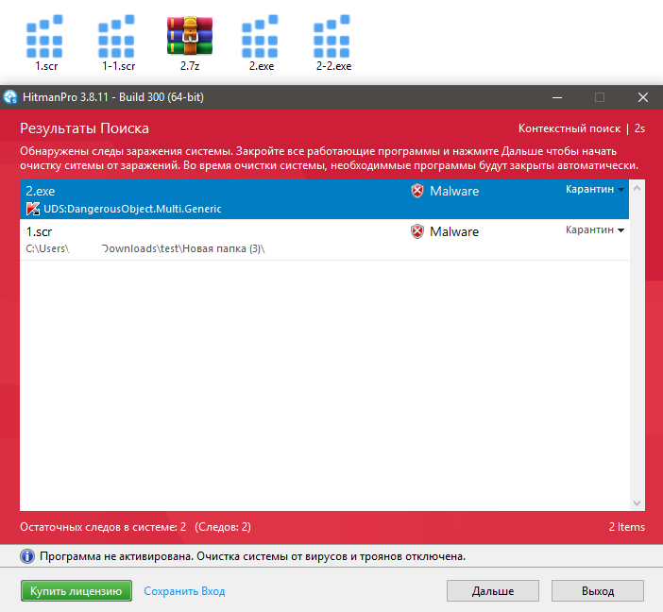Screen dimensions: 663x612
Task: Click the Результаты Поиска heading
Action: [x=84, y=128]
